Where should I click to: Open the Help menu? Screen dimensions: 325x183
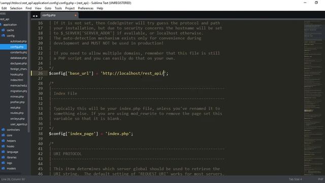(x=100, y=8)
